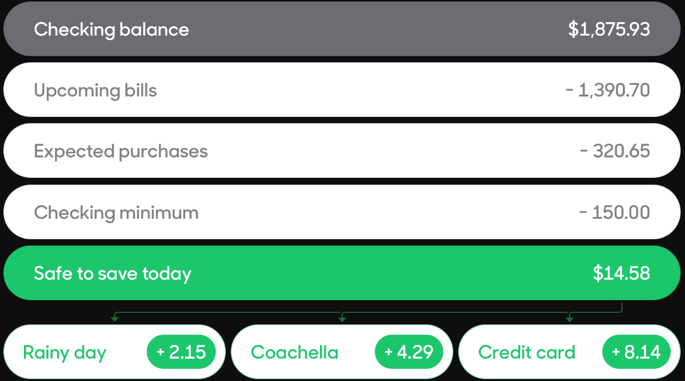The width and height of the screenshot is (685, 381).
Task: Open the Upcoming bills row
Action: click(342, 90)
